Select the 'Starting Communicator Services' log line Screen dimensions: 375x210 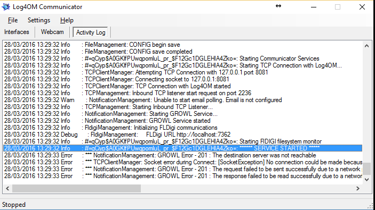(183, 58)
